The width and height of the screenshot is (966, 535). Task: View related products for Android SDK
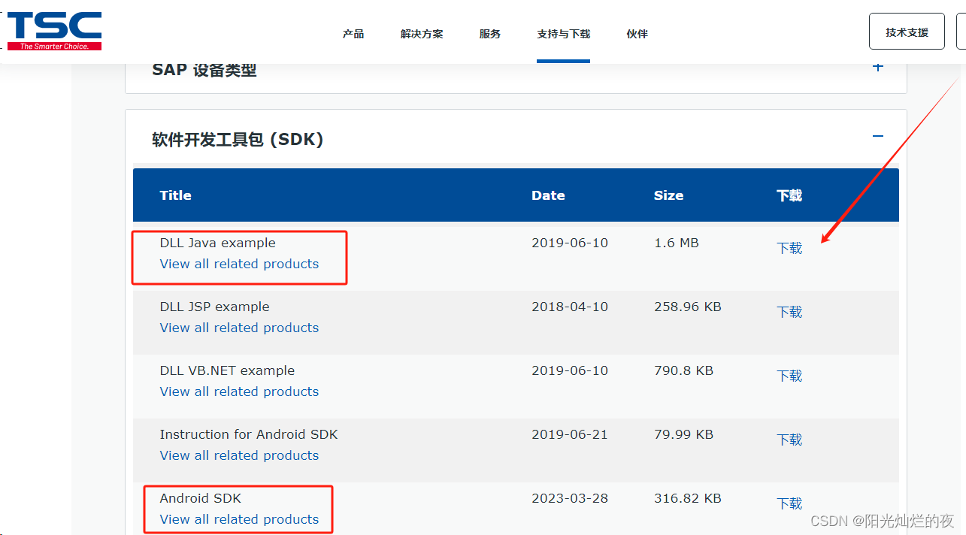[238, 519]
